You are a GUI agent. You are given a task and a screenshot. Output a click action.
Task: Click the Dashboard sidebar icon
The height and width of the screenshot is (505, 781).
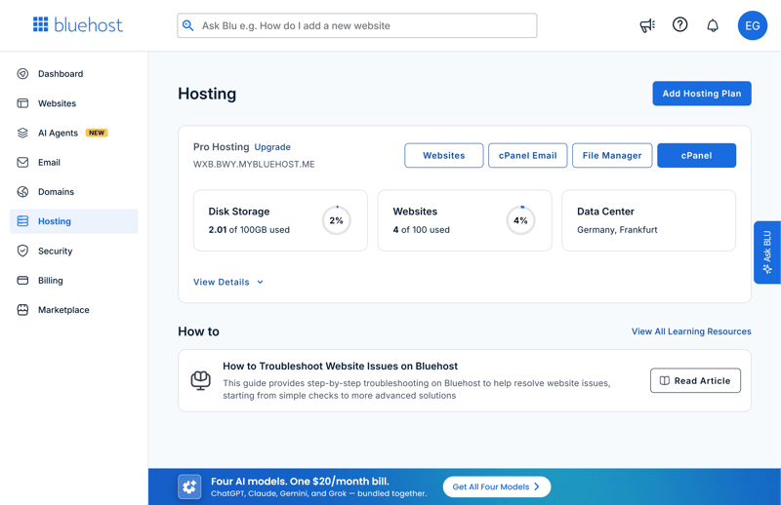(22, 74)
